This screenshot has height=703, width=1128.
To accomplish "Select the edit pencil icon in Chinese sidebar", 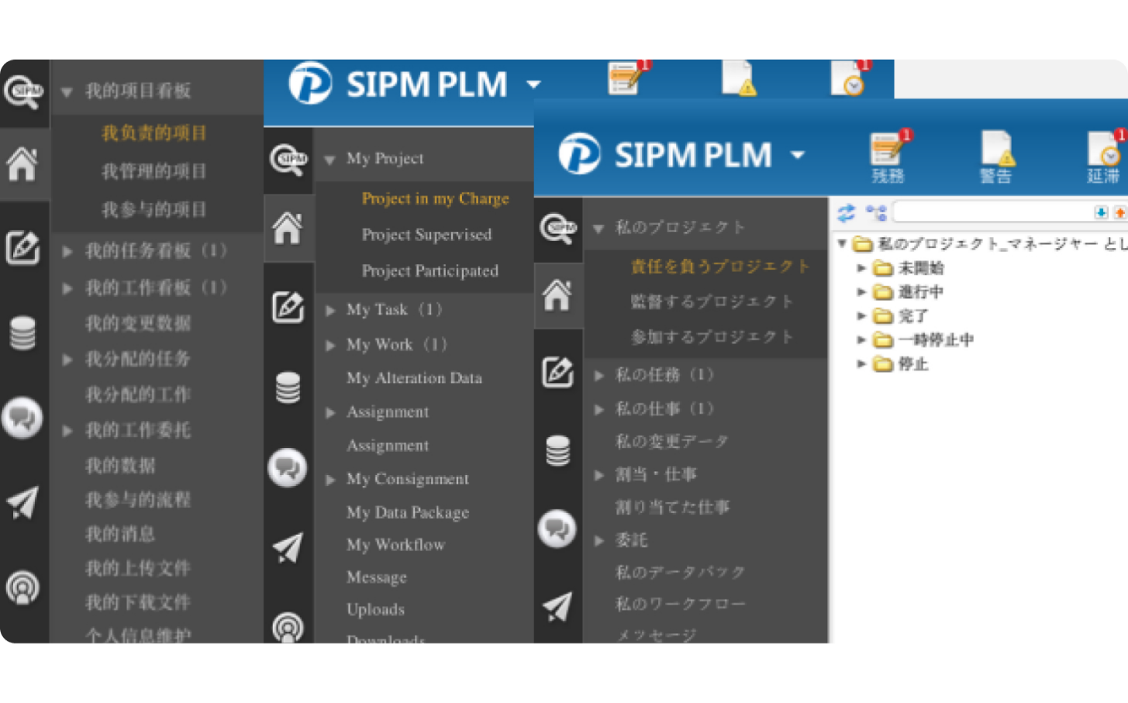I will tap(22, 248).
